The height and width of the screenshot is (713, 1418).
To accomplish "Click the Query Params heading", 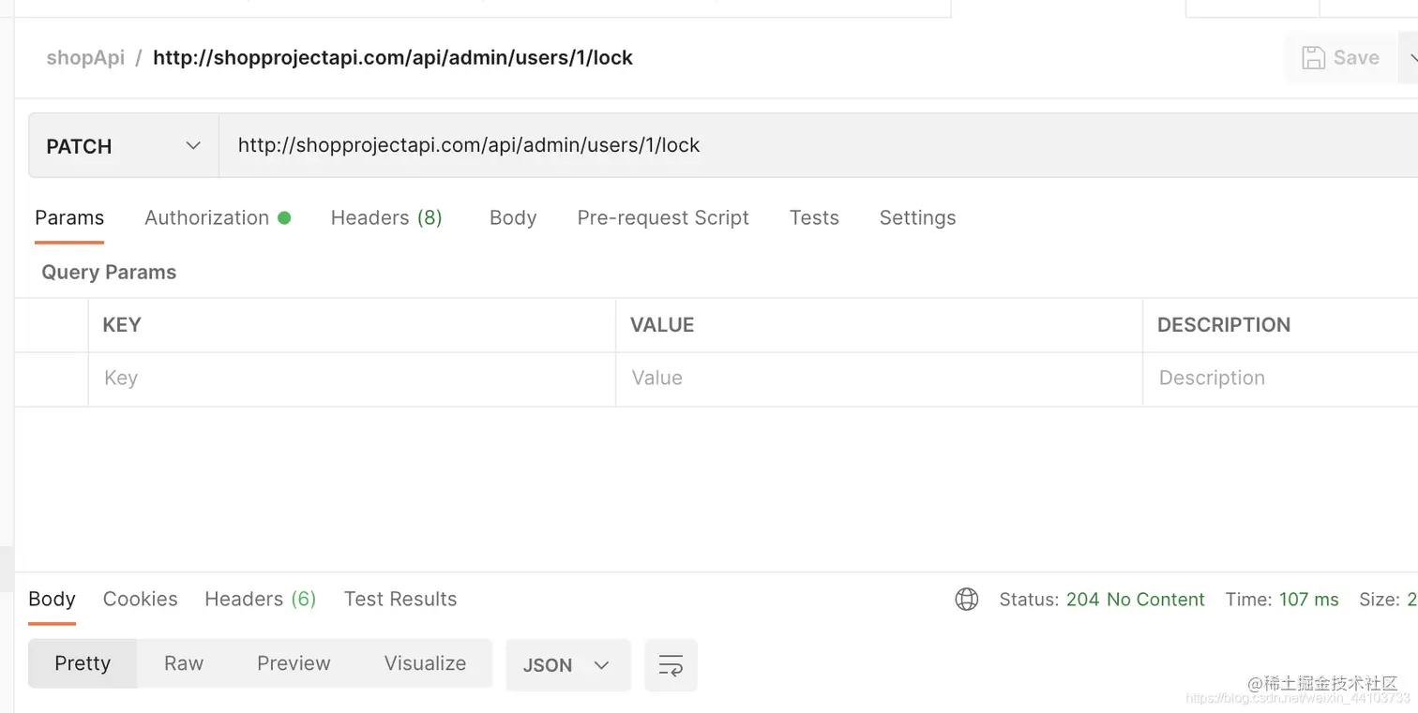I will 109,273.
